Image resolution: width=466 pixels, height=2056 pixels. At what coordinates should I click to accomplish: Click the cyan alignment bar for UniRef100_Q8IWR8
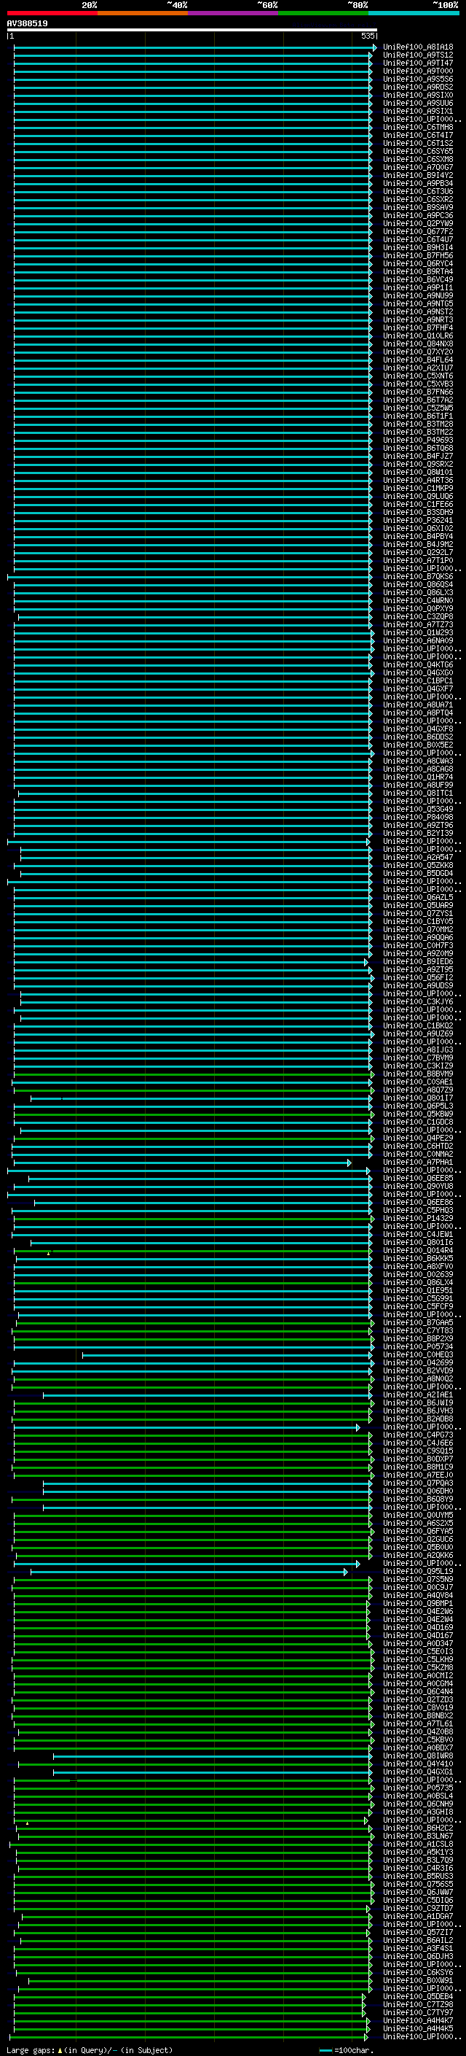coord(213,1756)
